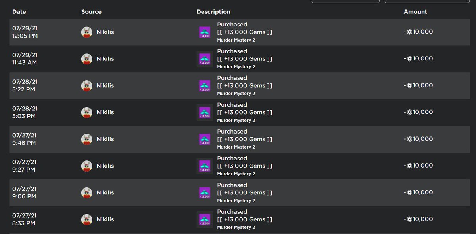476x234 pixels.
Task: Click Robux icon in 07/29/21 11:43 AM amount
Action: pyautogui.click(x=410, y=59)
